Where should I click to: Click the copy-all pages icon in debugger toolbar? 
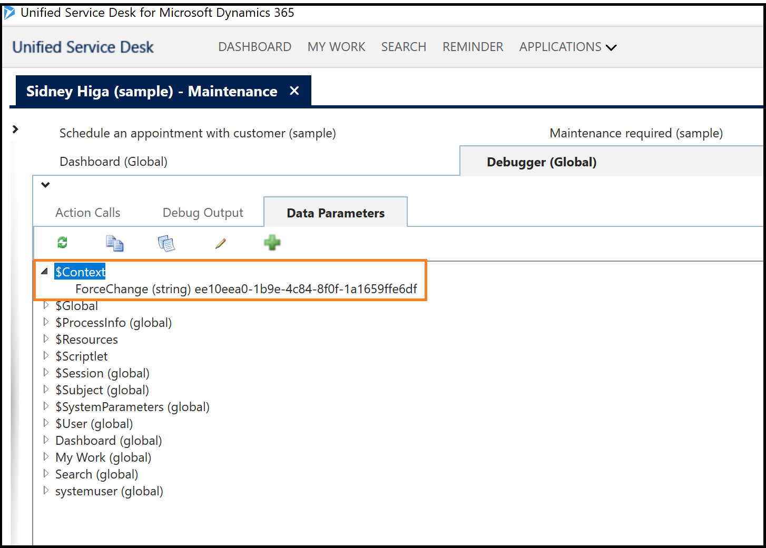tap(166, 243)
